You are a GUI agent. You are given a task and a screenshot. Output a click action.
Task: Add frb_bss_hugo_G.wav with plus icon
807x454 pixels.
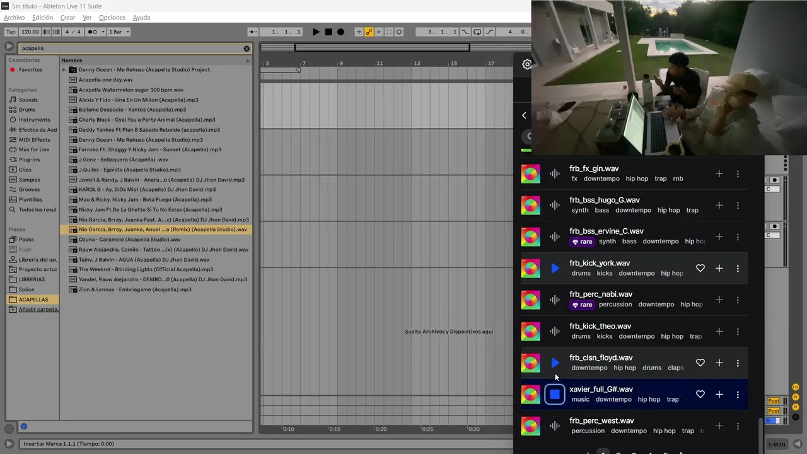pyautogui.click(x=719, y=206)
